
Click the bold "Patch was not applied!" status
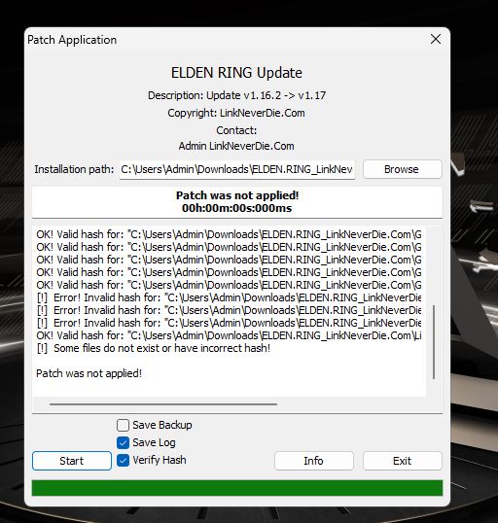click(x=237, y=195)
